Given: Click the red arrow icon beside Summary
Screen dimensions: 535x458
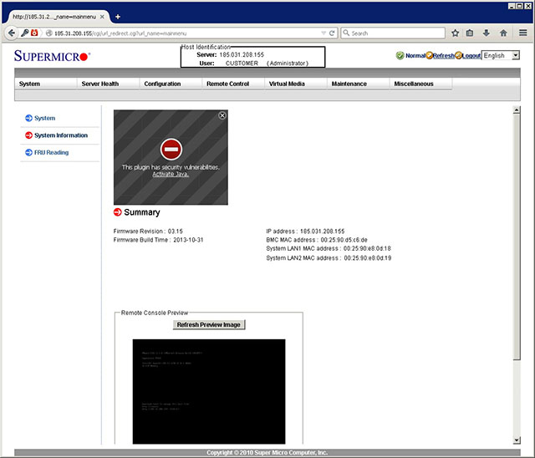Looking at the screenshot, I should pyautogui.click(x=117, y=212).
